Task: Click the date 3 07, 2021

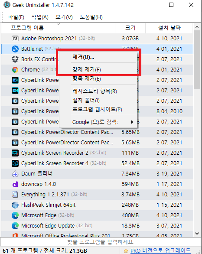Action: pyautogui.click(x=169, y=226)
